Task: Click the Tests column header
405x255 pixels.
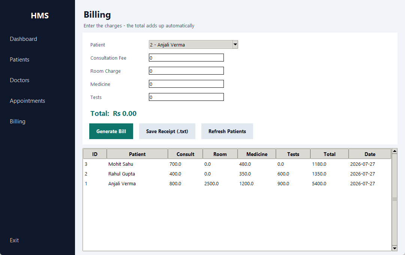Action: pos(293,154)
